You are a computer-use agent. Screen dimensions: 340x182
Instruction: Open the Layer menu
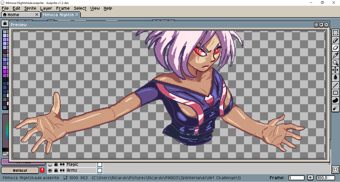tap(46, 8)
